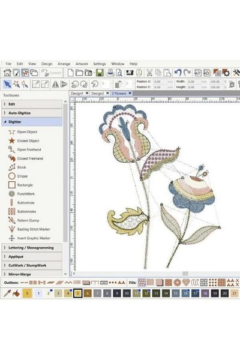
Task: Click the Select Object arrow tool
Action: tap(7, 84)
